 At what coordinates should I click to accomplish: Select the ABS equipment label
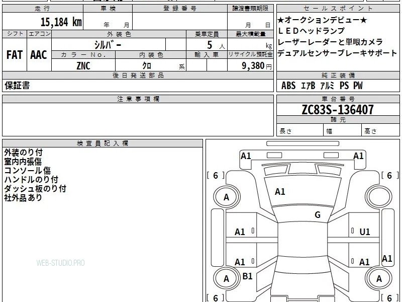coord(288,86)
